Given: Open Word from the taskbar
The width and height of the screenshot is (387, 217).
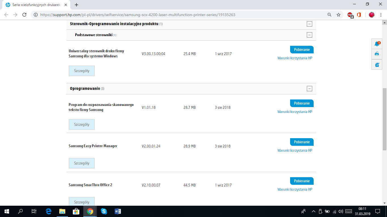Looking at the screenshot, I should 118,211.
